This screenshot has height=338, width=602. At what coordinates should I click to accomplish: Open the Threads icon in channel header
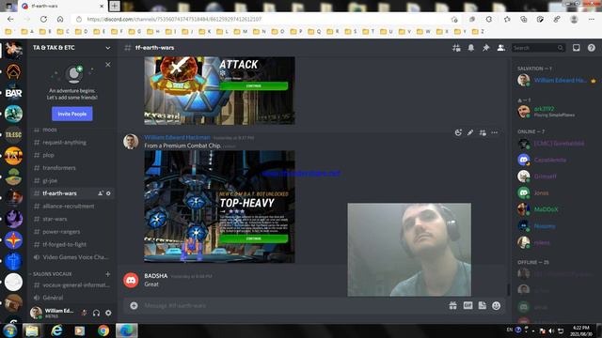[x=456, y=48]
